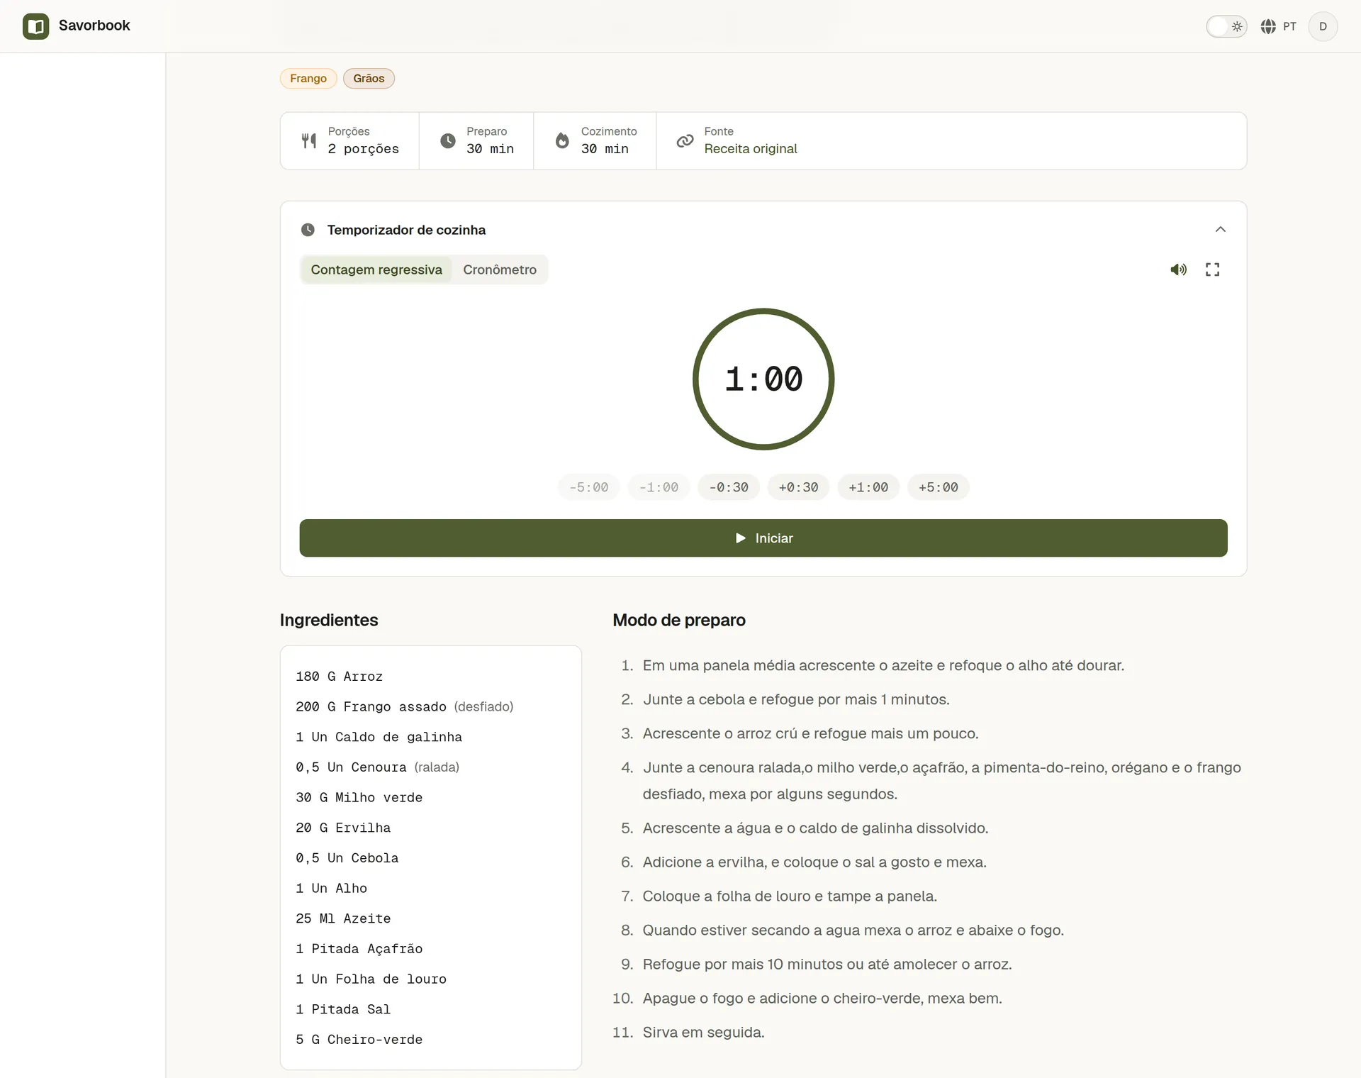1361x1078 pixels.
Task: Click the clock icon beside Temporizador de cozinha
Action: [x=308, y=230]
